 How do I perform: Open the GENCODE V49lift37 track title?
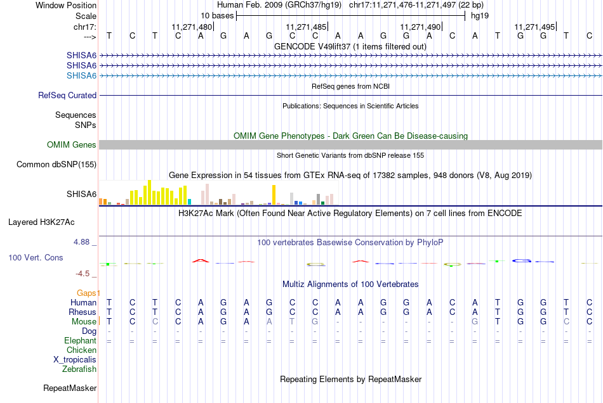tap(350, 46)
